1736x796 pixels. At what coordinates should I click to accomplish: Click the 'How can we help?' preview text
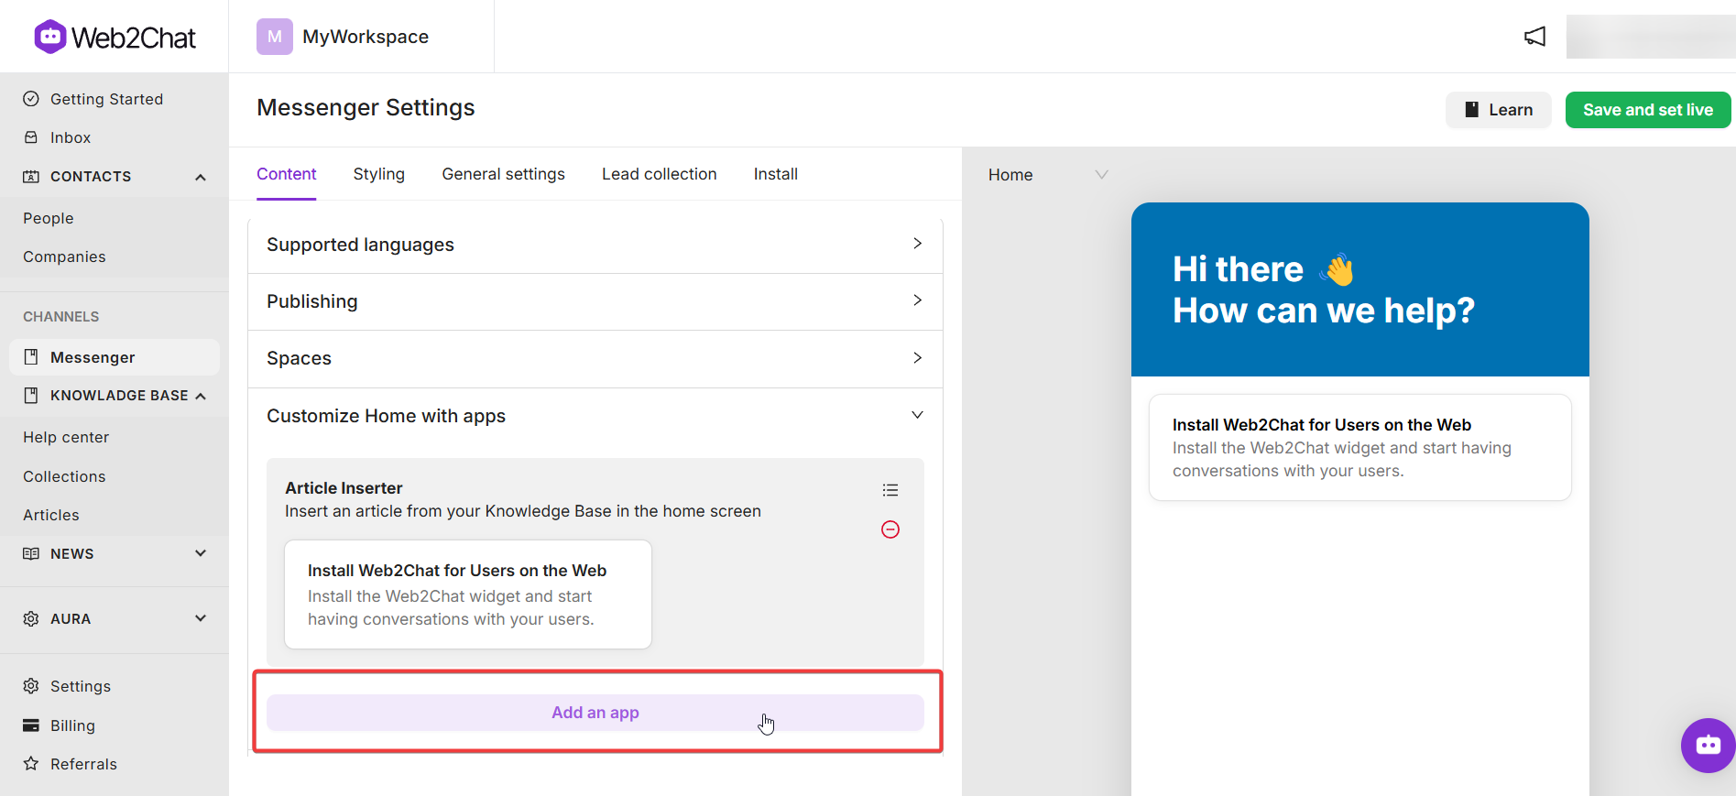[1324, 311]
